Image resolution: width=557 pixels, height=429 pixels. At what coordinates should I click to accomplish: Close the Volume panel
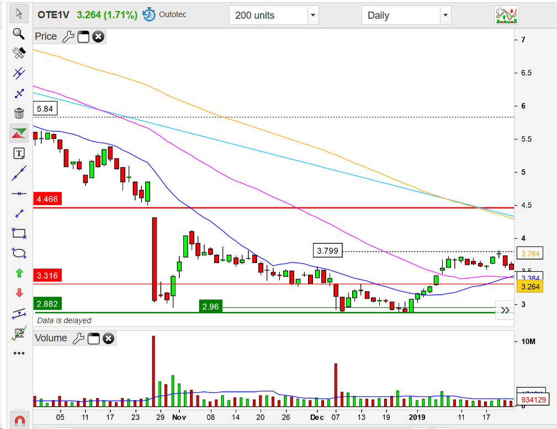tap(108, 339)
